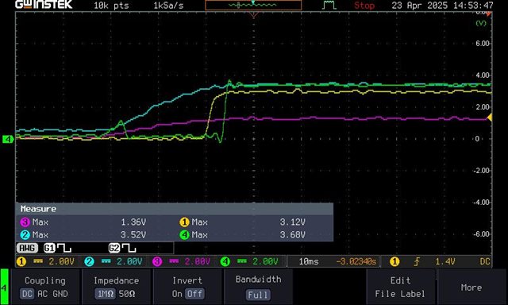Select 1MΩ impedance
The width and height of the screenshot is (508, 305).
105,294
